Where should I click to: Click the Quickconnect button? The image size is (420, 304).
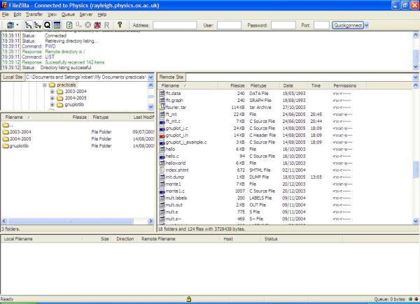pyautogui.click(x=348, y=25)
